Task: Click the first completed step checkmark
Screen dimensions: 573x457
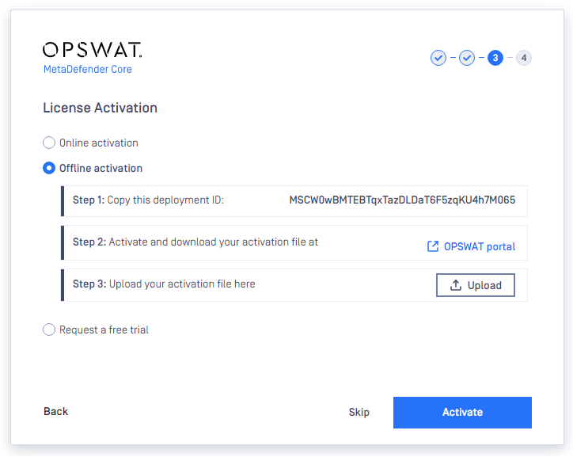Action: 438,58
